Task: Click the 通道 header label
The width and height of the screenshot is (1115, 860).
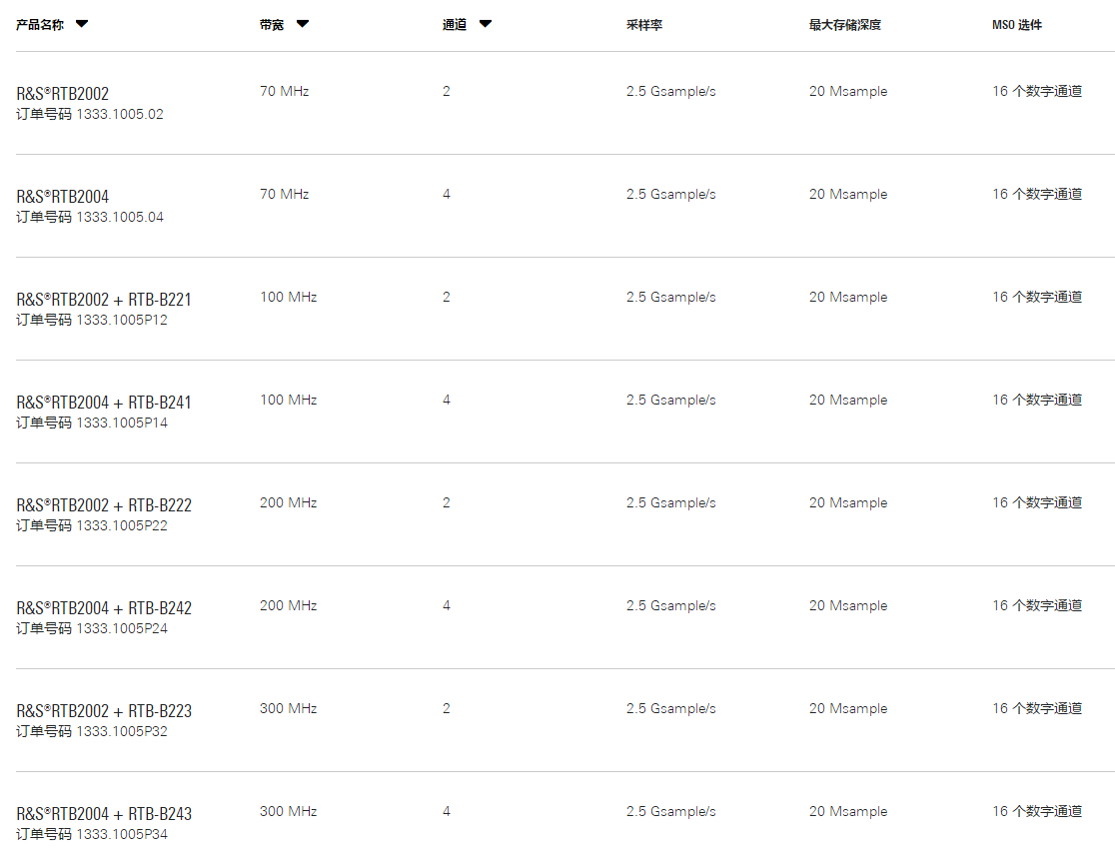Action: pyautogui.click(x=455, y=25)
